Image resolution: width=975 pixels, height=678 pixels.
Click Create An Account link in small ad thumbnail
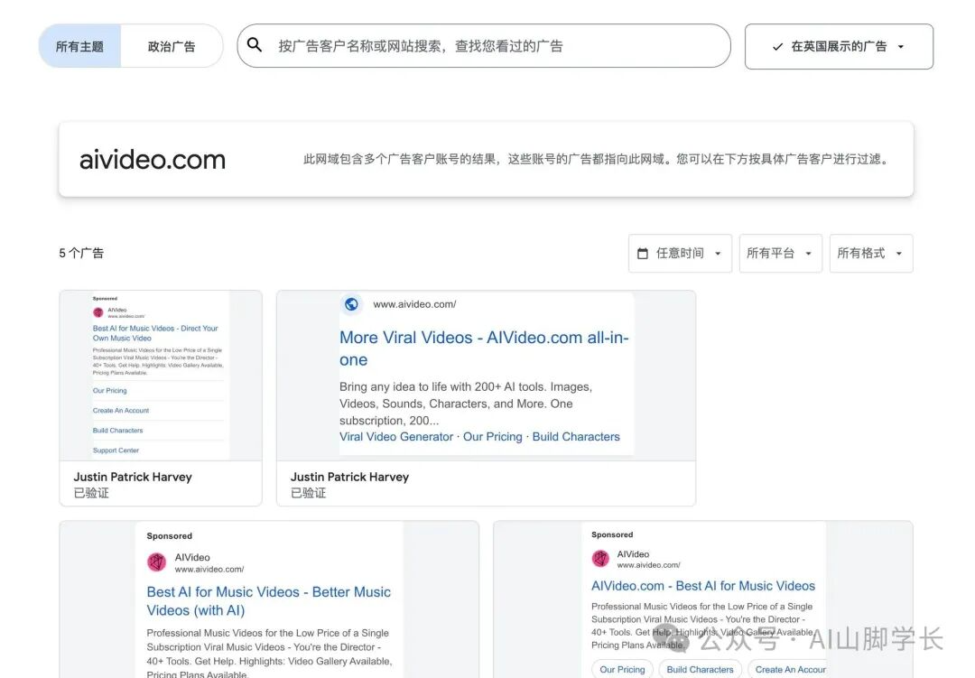[121, 411]
